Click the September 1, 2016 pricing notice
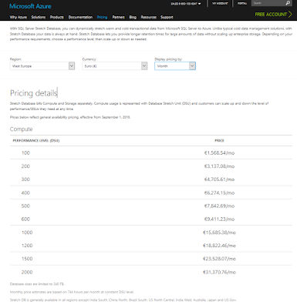The width and height of the screenshot is (297, 308). click(x=70, y=117)
